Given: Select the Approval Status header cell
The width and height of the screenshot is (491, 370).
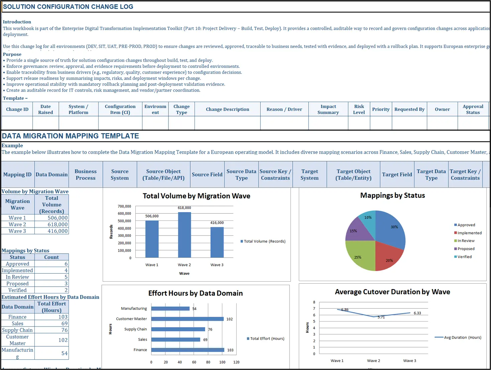Looking at the screenshot, I should tap(473, 109).
